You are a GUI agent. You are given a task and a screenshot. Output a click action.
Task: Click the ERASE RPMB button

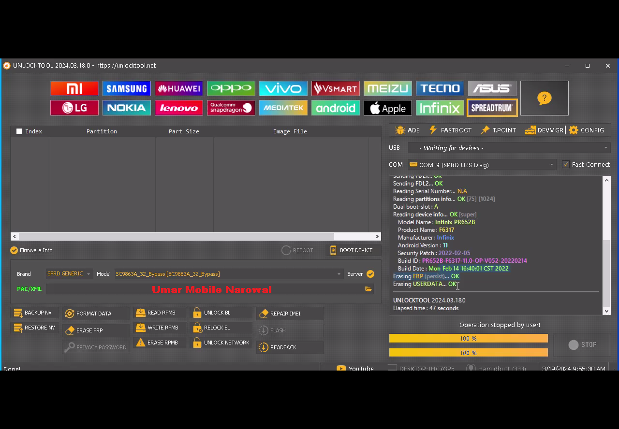pyautogui.click(x=160, y=343)
